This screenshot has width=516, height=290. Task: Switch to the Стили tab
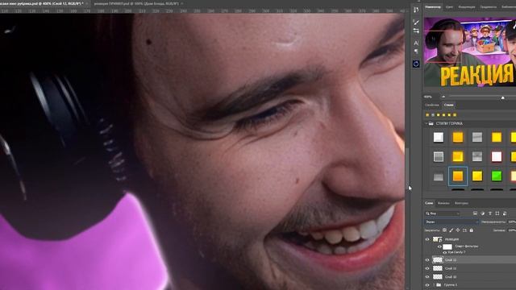(448, 105)
